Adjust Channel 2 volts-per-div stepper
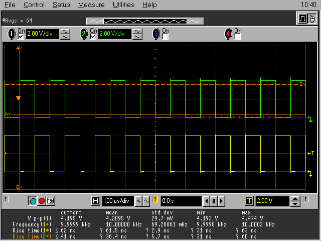This screenshot has width=321, height=241. (x=137, y=34)
